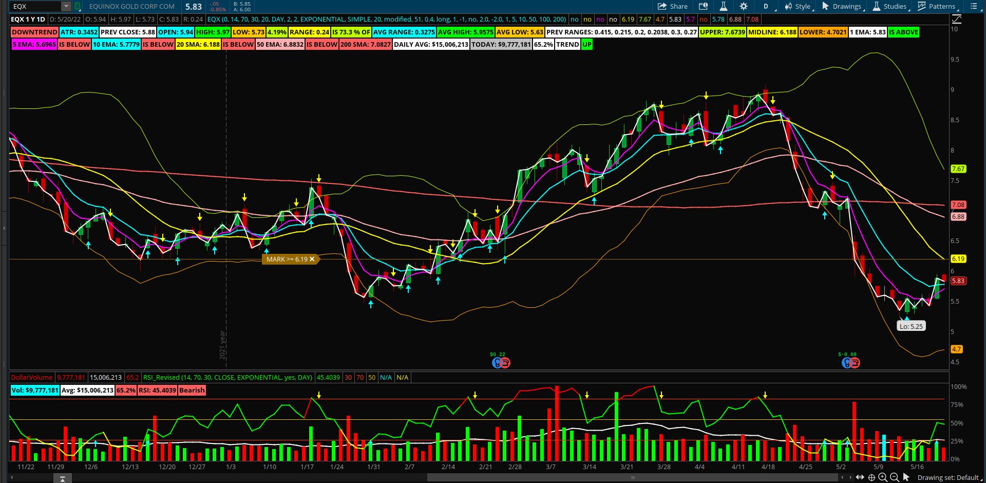The image size is (986, 483).
Task: Open the symbol dropdown arrow next to EQX
Action: point(66,6)
